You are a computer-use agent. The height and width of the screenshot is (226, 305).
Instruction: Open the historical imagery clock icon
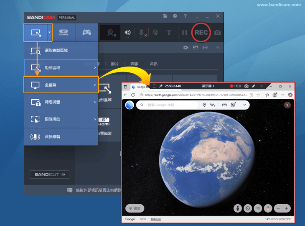(x=233, y=105)
